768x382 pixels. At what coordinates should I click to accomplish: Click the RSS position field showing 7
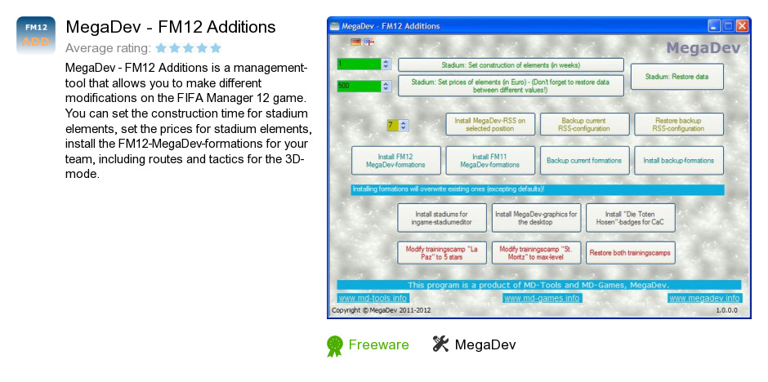(x=393, y=125)
